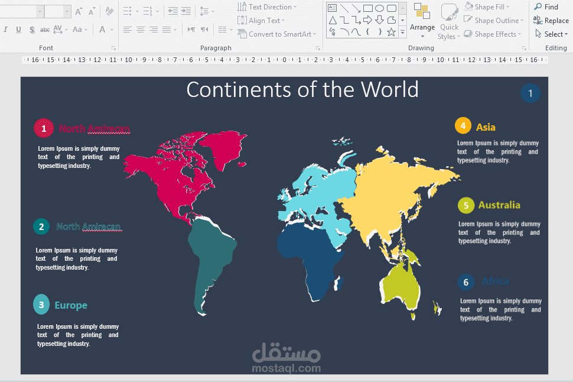573x382 pixels.
Task: Increase the list indent level
Action: point(186,11)
